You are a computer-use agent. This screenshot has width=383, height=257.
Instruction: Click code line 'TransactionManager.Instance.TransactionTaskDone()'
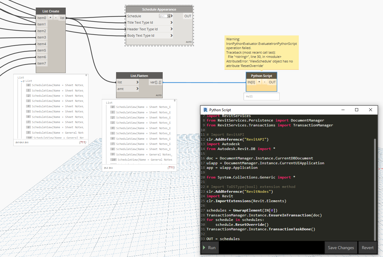pos(261,229)
